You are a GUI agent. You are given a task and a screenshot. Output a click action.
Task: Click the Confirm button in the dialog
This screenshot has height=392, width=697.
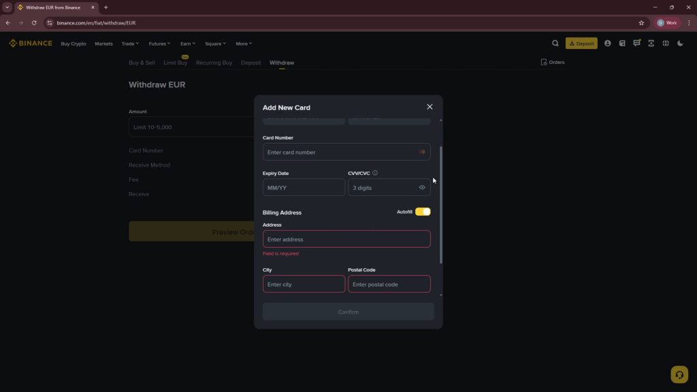pyautogui.click(x=348, y=312)
